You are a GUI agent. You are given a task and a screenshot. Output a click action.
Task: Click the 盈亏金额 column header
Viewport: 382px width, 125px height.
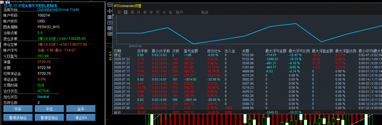click(x=191, y=51)
